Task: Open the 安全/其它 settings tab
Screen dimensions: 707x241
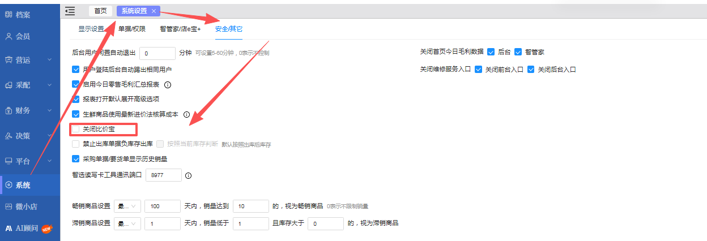Action: (x=229, y=29)
